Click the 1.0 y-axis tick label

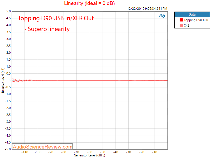pyautogui.click(x=8, y=67)
